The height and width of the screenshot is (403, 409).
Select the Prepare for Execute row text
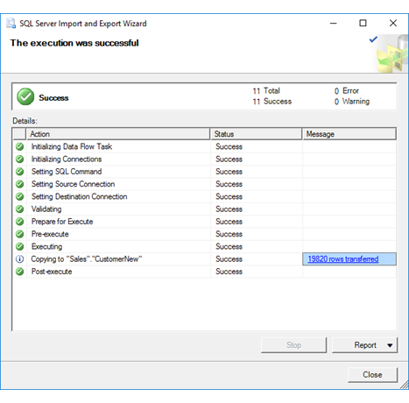coord(62,222)
